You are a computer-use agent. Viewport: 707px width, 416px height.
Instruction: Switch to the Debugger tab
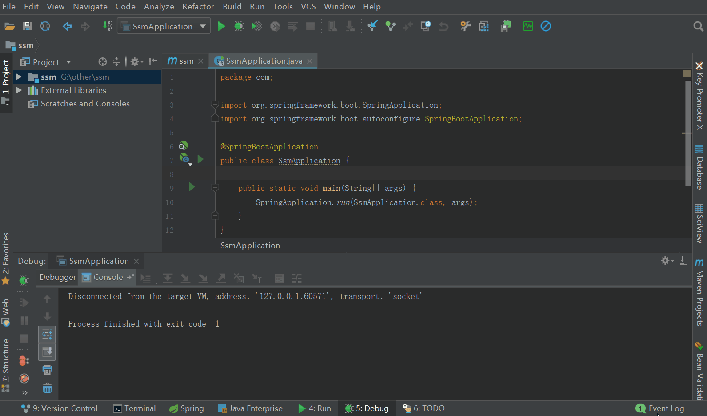(58, 277)
